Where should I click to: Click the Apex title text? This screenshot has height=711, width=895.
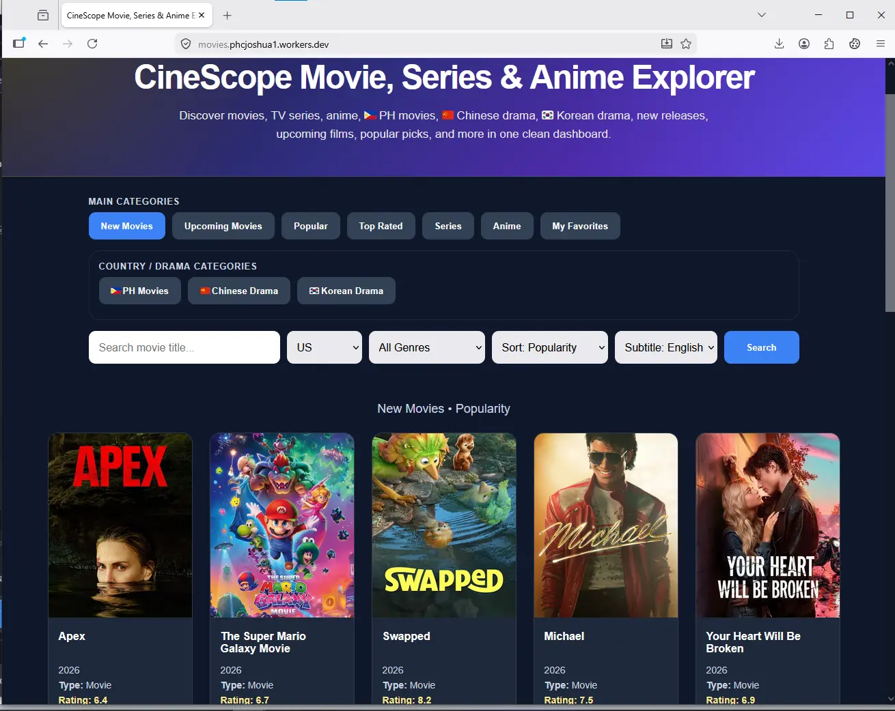coord(72,636)
